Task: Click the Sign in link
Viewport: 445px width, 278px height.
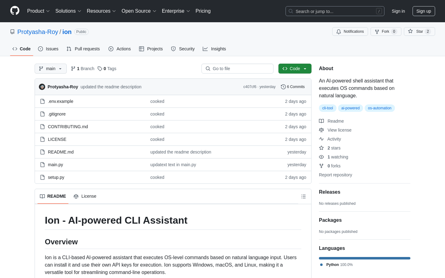Action: [398, 11]
